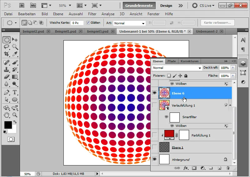
Task: Hide the Hintergrund layer
Action: click(x=154, y=159)
